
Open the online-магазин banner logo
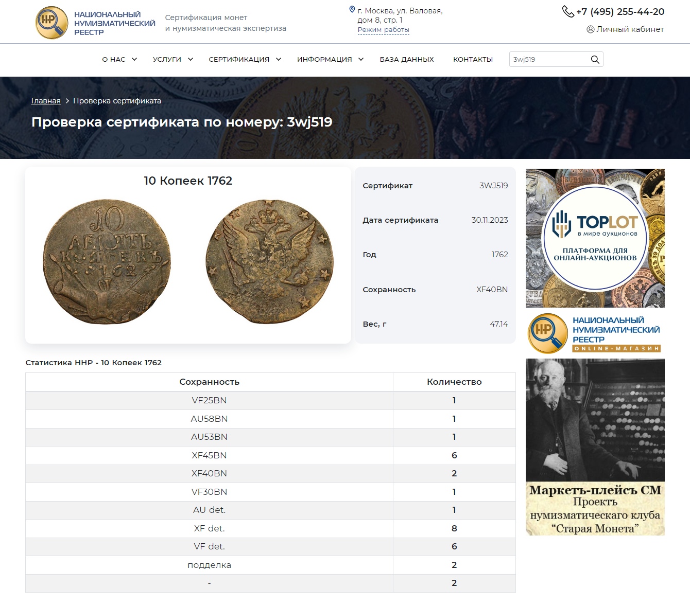click(x=595, y=333)
